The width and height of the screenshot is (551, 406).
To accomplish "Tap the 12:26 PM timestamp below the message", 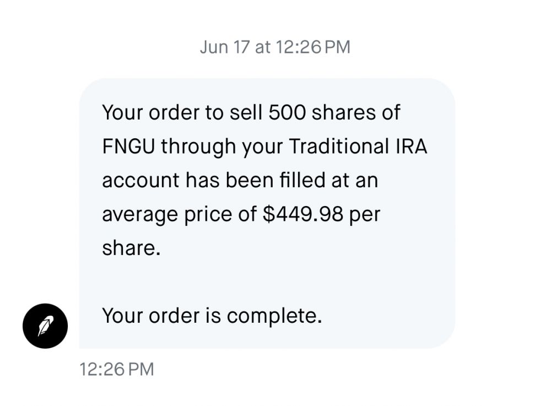I will (117, 369).
